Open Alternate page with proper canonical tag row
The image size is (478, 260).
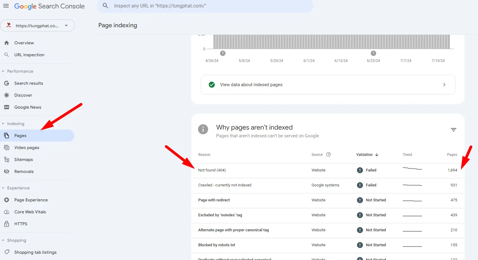pos(328,230)
